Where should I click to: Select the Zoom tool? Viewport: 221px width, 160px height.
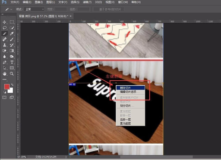12,74
